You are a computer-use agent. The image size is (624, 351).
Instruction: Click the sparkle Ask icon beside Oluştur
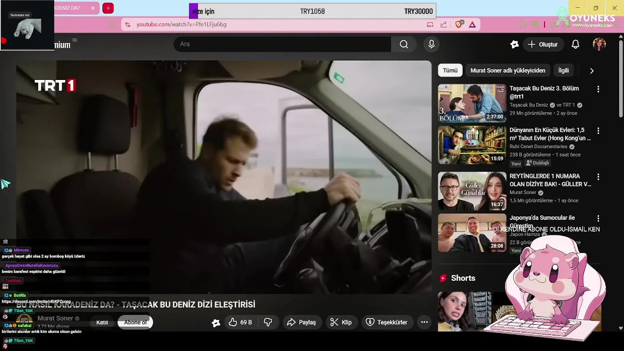click(514, 44)
